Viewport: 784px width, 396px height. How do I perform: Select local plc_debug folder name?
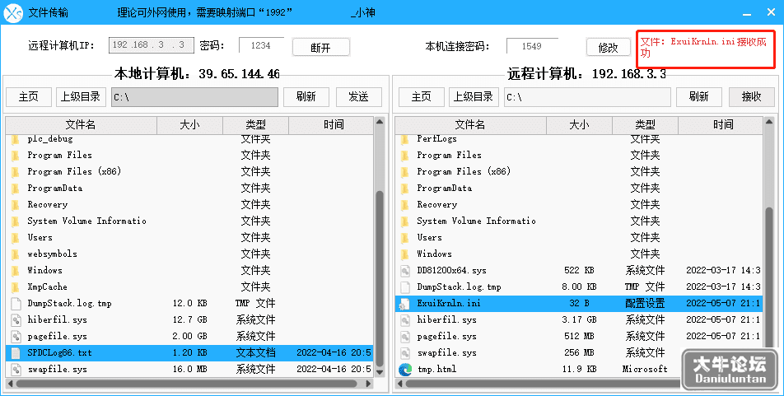[x=50, y=139]
